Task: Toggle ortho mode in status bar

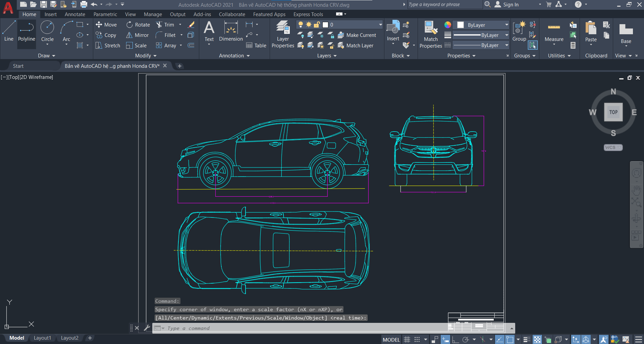Action: tap(455, 340)
